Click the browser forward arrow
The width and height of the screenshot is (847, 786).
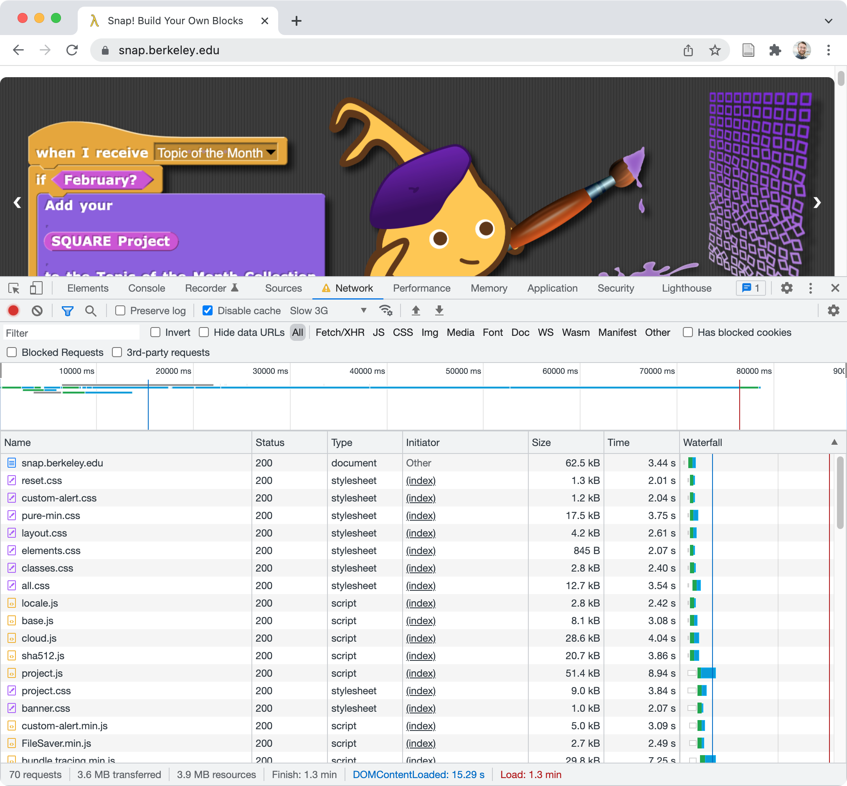click(x=45, y=50)
